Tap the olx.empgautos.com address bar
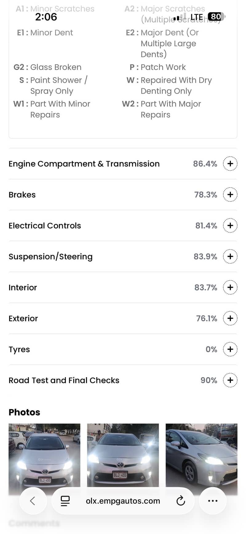This screenshot has height=534, width=246. pos(123,501)
